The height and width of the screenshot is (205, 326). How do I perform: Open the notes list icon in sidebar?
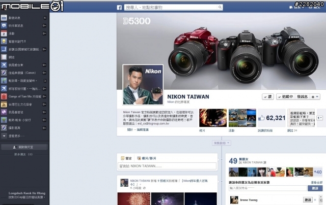(x=4, y=57)
